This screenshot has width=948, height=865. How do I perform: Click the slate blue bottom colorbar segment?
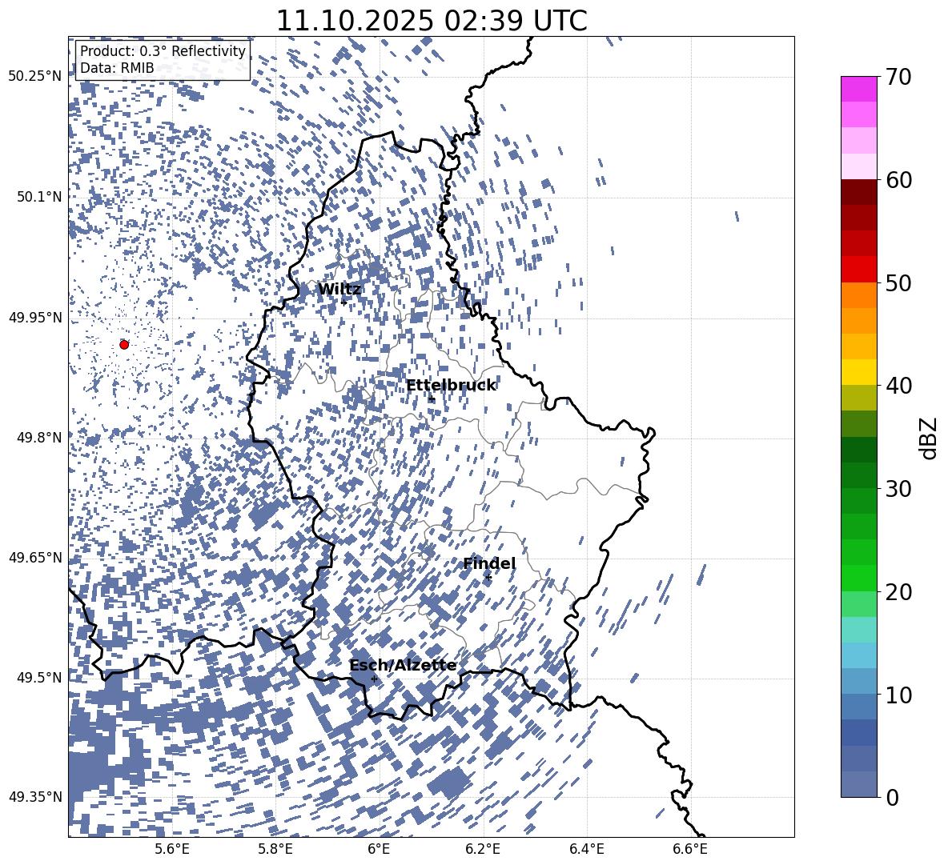point(858,784)
